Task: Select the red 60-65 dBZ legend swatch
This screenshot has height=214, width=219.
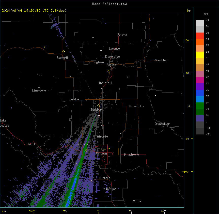Action: pos(200,36)
